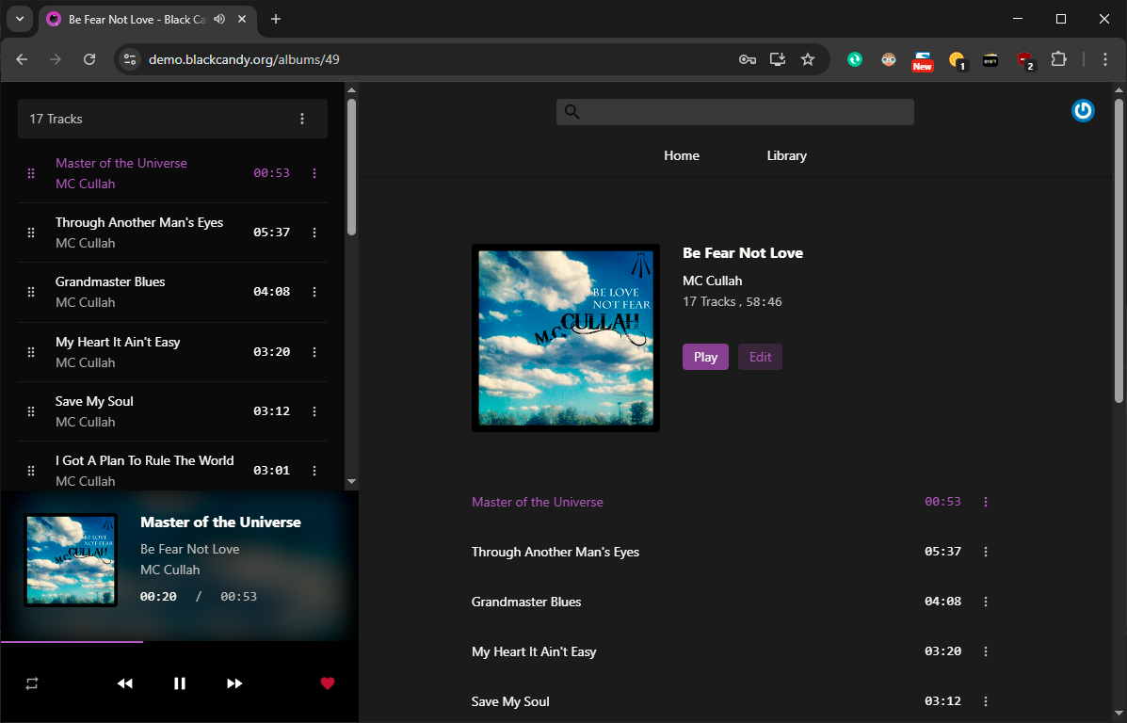This screenshot has width=1127, height=723.
Task: Click drag handle of Through Another Man's Eyes
Action: pyautogui.click(x=31, y=233)
